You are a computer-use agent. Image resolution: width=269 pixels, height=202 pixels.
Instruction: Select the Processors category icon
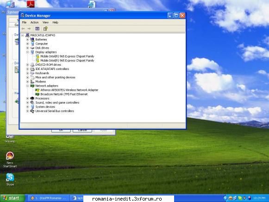tap(32, 98)
